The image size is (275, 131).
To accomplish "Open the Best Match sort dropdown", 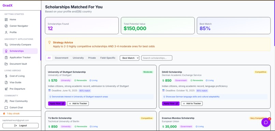I will click(129, 58).
